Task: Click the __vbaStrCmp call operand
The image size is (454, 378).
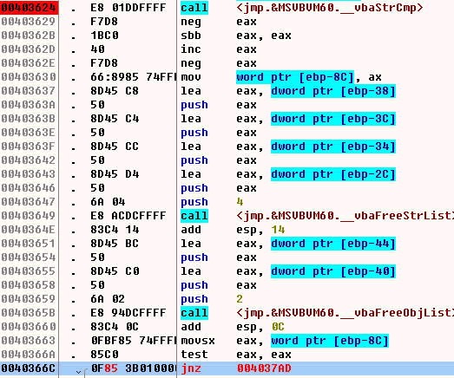Action: (330, 8)
